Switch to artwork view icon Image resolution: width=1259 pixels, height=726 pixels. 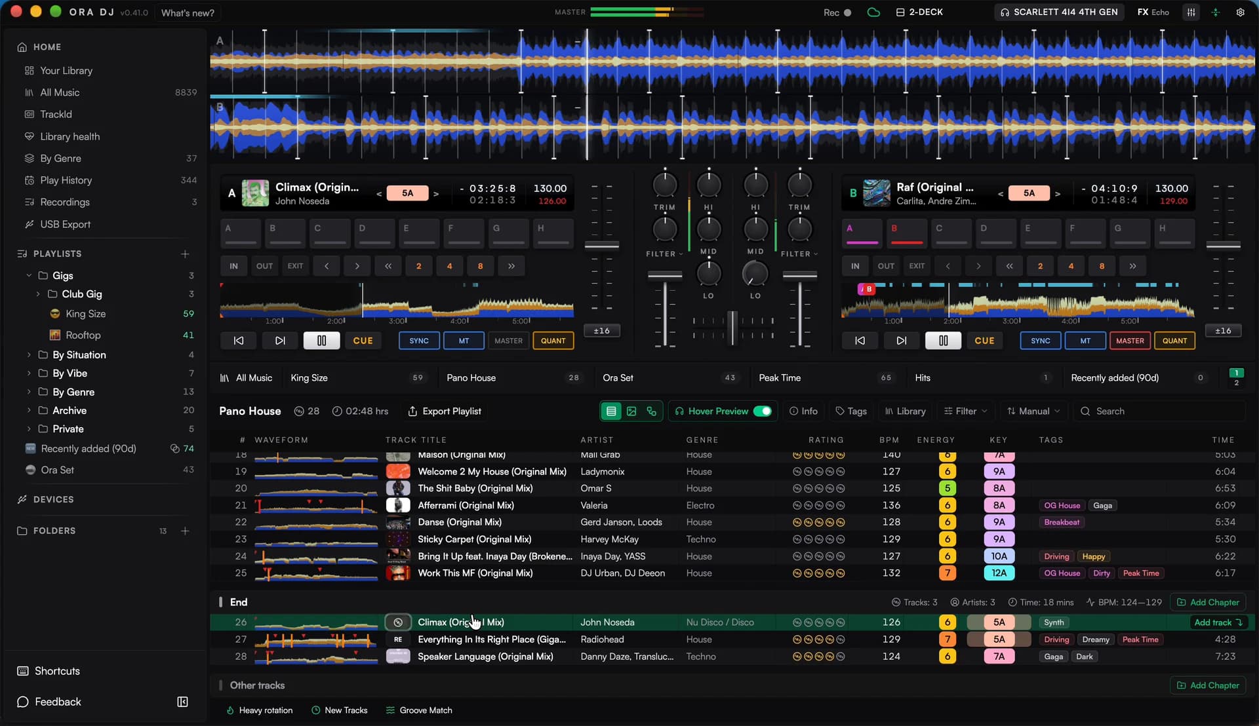point(631,411)
